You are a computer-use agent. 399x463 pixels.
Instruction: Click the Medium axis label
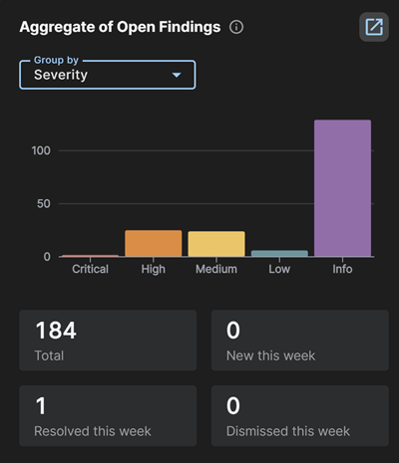point(216,269)
